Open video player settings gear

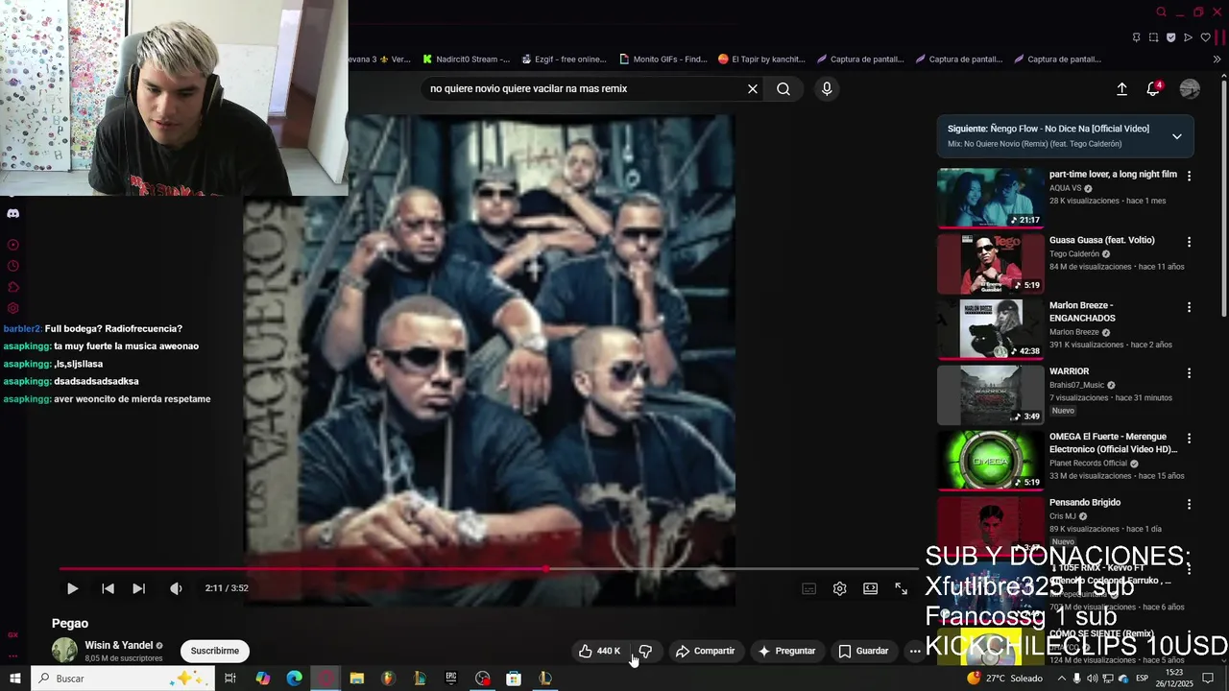click(840, 588)
